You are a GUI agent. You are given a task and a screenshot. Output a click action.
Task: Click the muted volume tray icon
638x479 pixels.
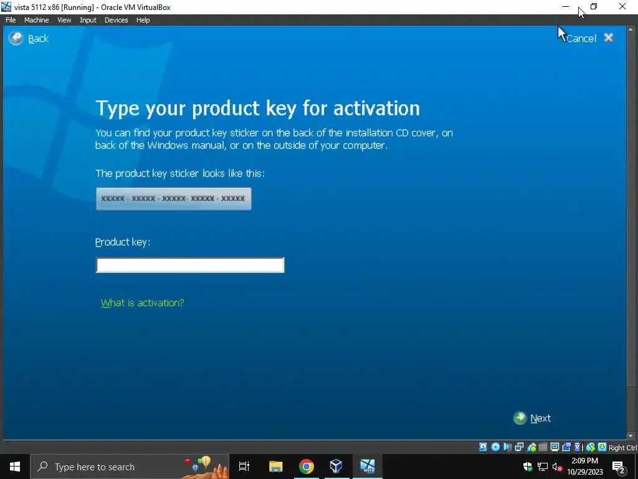pyautogui.click(x=558, y=467)
